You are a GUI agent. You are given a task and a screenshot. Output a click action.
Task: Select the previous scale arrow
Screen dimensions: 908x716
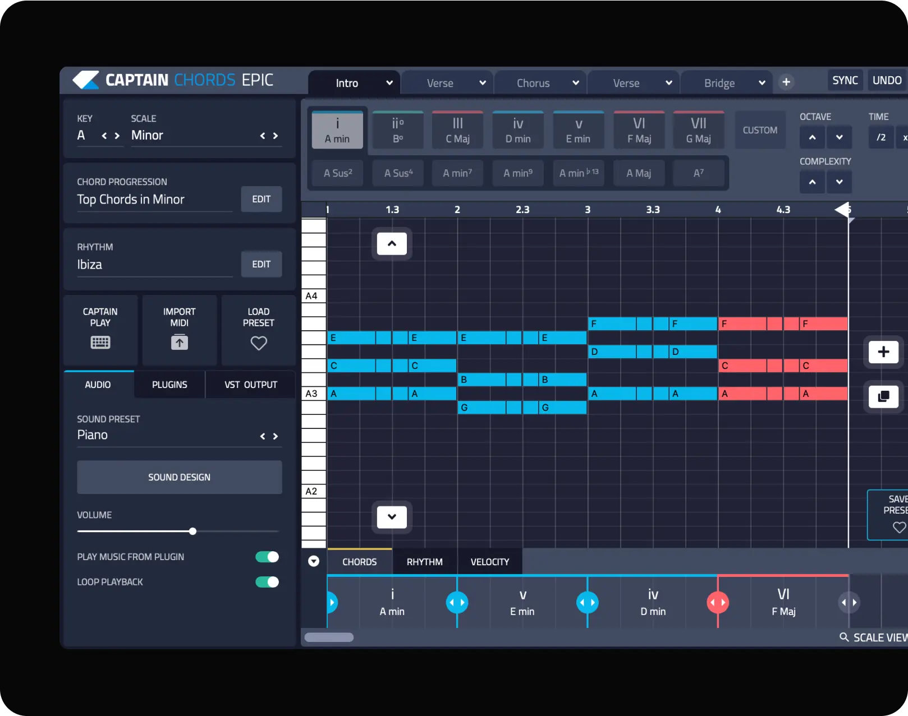(262, 136)
